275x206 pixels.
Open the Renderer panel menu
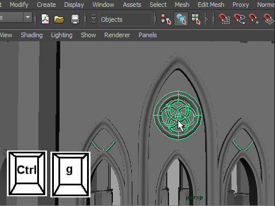click(x=117, y=35)
